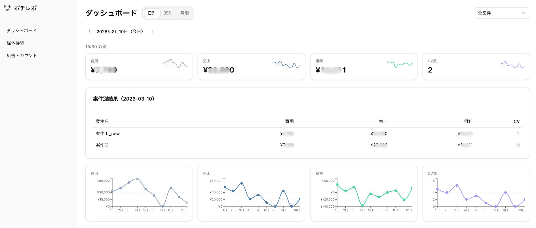
Task: Click the CV数 purple sparkline in summary card
Action: (x=512, y=65)
